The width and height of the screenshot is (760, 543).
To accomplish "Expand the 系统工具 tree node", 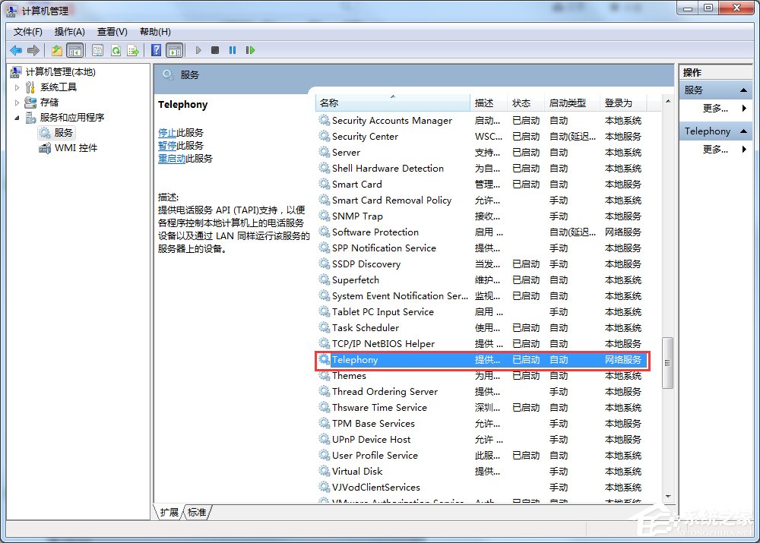I will [16, 87].
